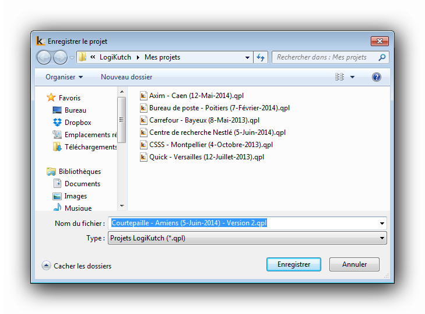Select file Carrefour - Bayeux (8-Mai-2013).qpl
The height and width of the screenshot is (314, 425).
[205, 120]
